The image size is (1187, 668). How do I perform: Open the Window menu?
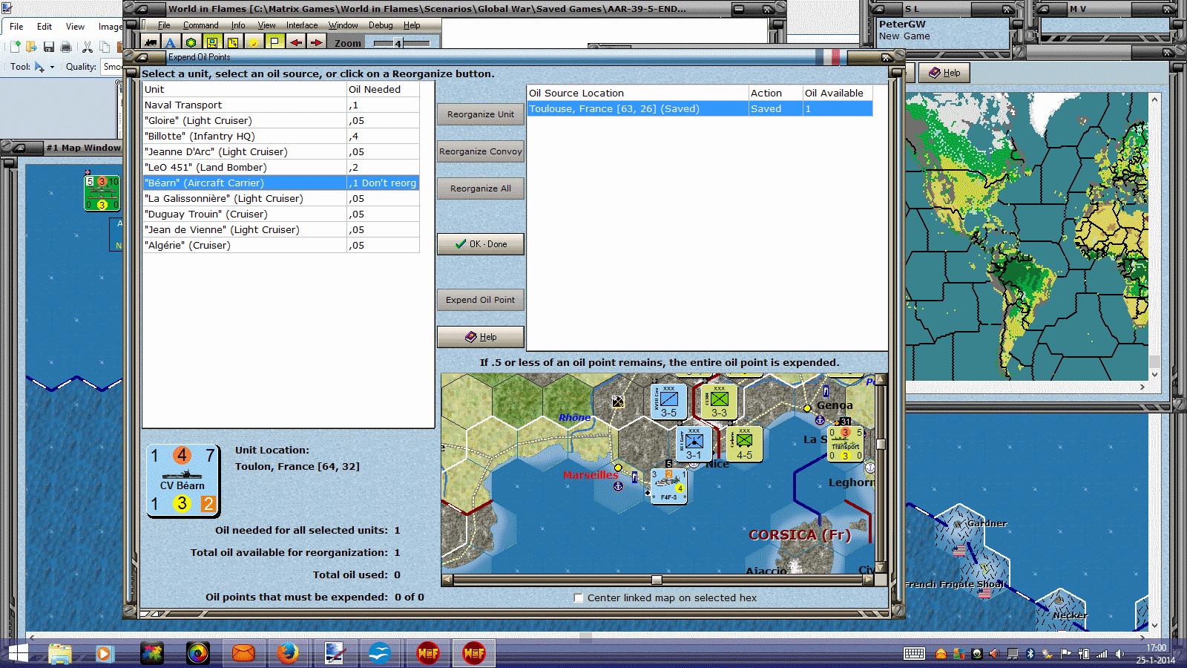click(343, 25)
